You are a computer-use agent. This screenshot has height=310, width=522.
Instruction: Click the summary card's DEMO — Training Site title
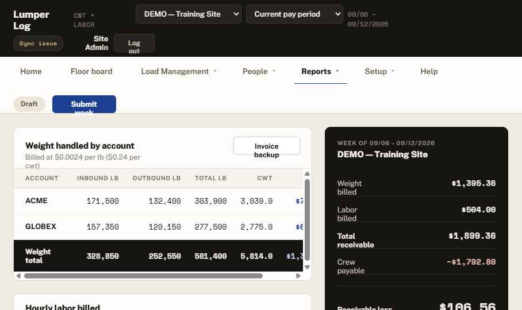pos(382,154)
